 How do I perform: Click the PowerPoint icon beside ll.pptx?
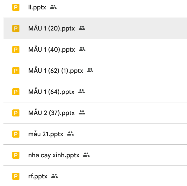(x=16, y=7)
